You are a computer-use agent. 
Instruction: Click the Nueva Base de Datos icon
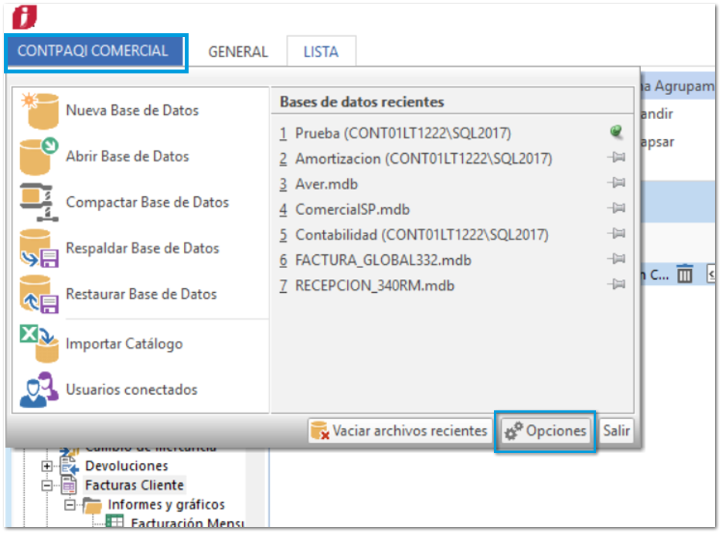click(x=39, y=111)
